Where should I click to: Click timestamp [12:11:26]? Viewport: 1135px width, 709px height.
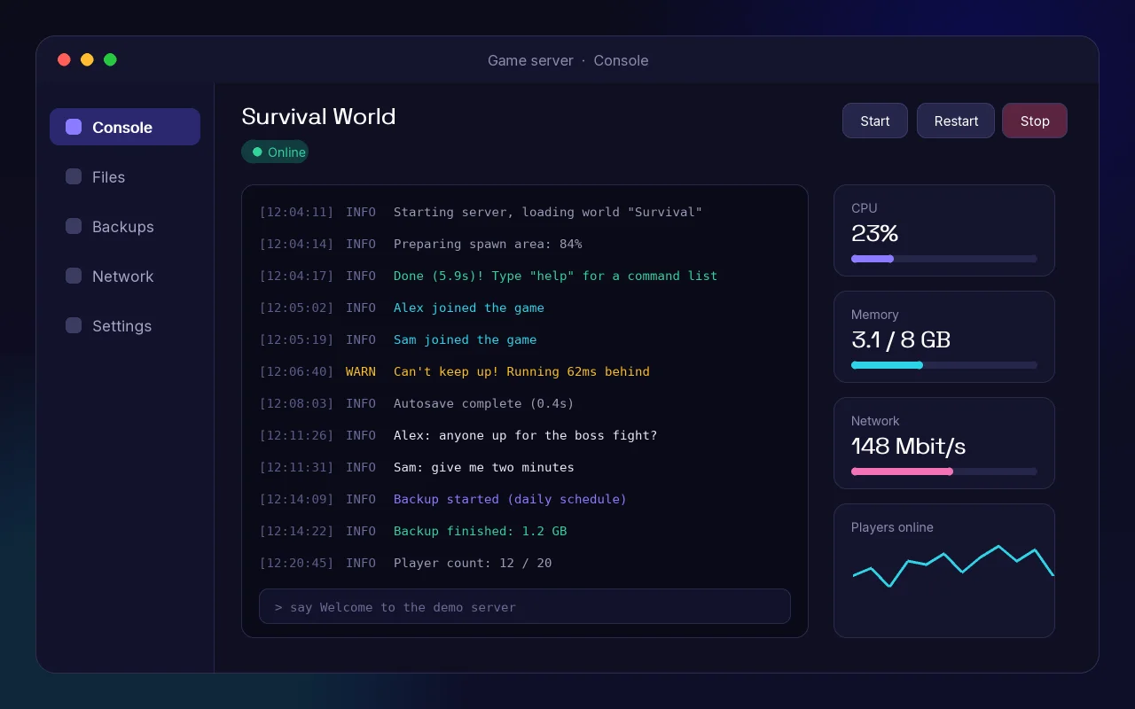click(296, 435)
